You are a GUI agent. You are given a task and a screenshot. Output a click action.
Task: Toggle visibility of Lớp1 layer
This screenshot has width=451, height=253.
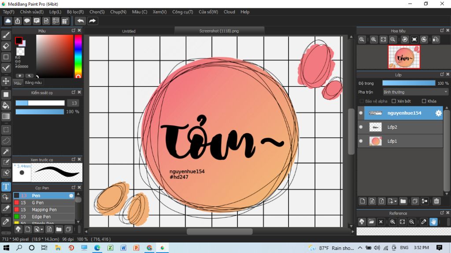tap(361, 141)
